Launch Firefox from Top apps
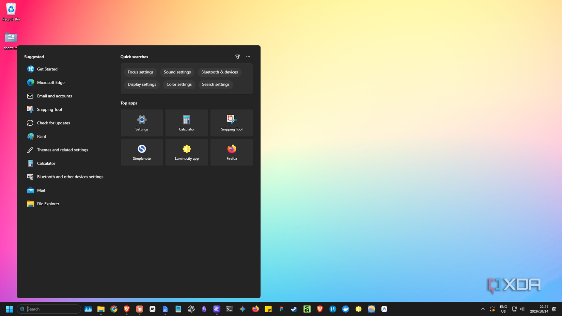562x316 pixels. [x=232, y=152]
